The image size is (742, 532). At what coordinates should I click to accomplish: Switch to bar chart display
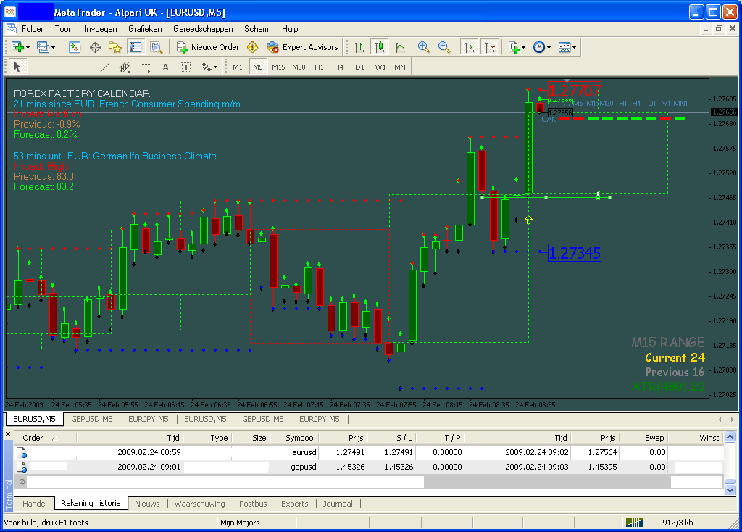(x=359, y=47)
